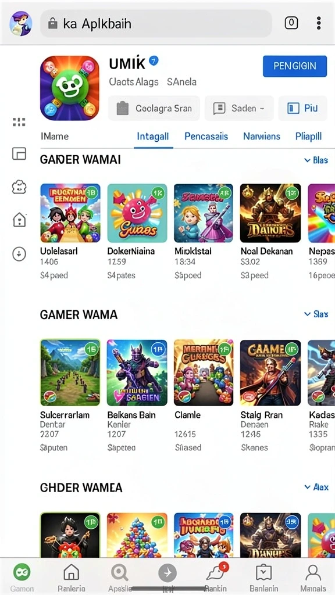Switch to the Narwiens tab
The width and height of the screenshot is (335, 595).
tap(262, 136)
